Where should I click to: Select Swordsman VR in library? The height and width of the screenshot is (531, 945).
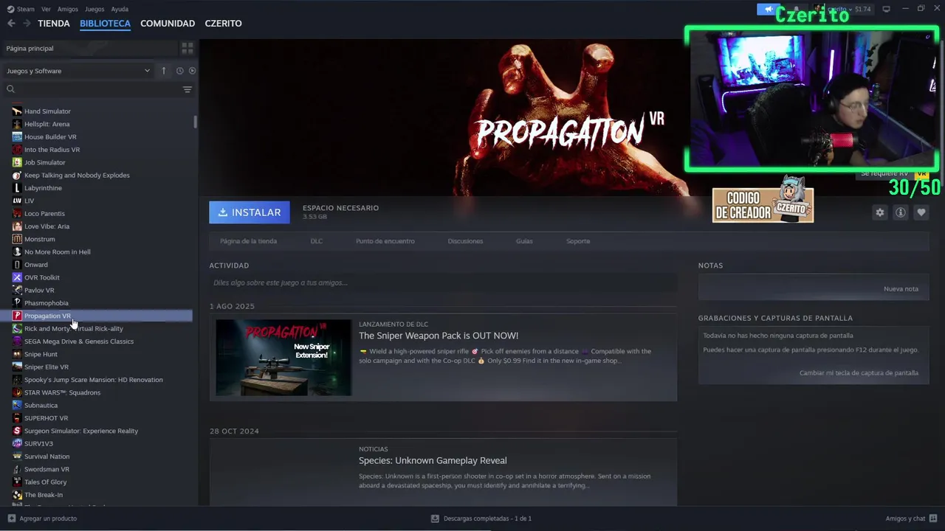point(47,469)
